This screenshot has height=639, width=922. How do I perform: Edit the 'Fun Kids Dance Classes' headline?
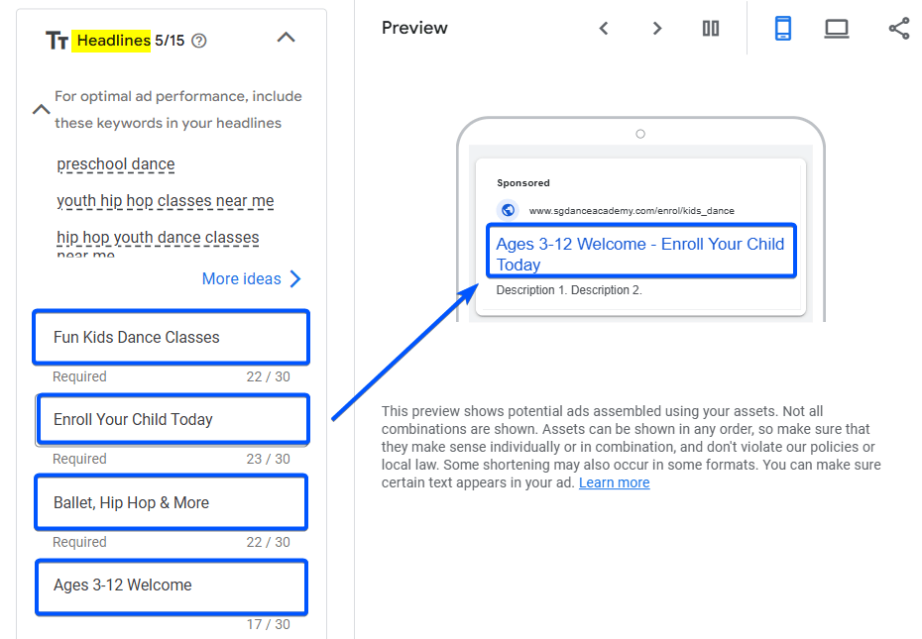[x=171, y=337]
